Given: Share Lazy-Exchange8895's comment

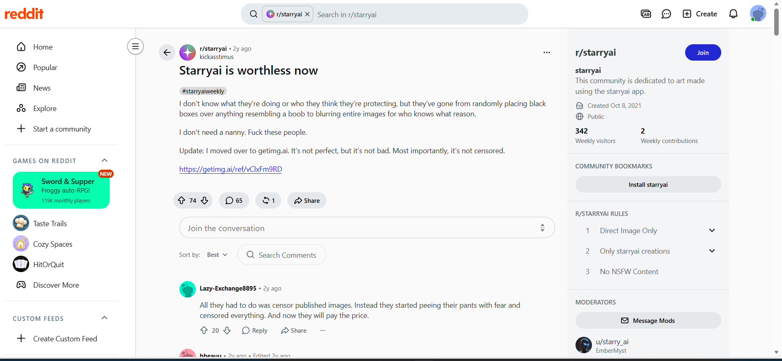Looking at the screenshot, I should (294, 330).
